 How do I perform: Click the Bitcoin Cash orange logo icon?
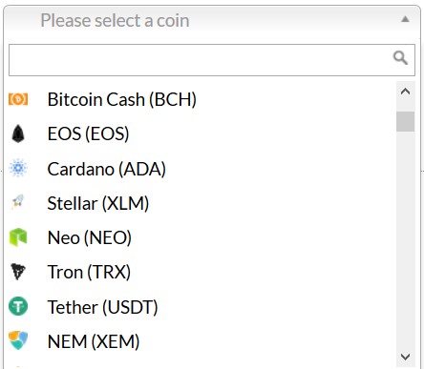[x=18, y=99]
